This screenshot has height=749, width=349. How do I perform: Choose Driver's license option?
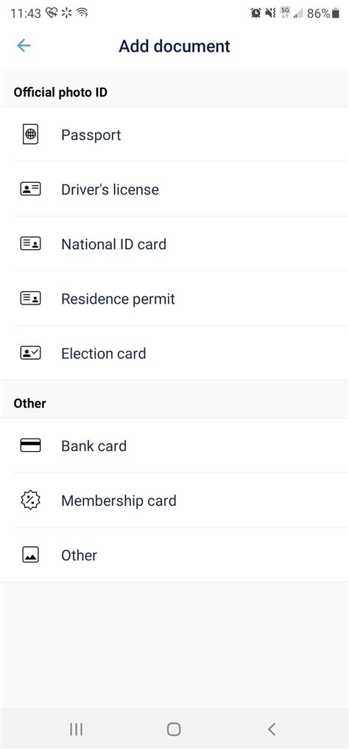point(174,189)
